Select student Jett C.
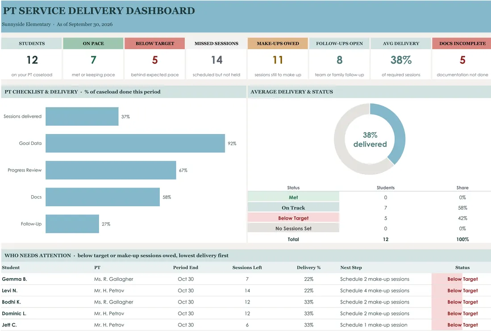 click(x=9, y=325)
